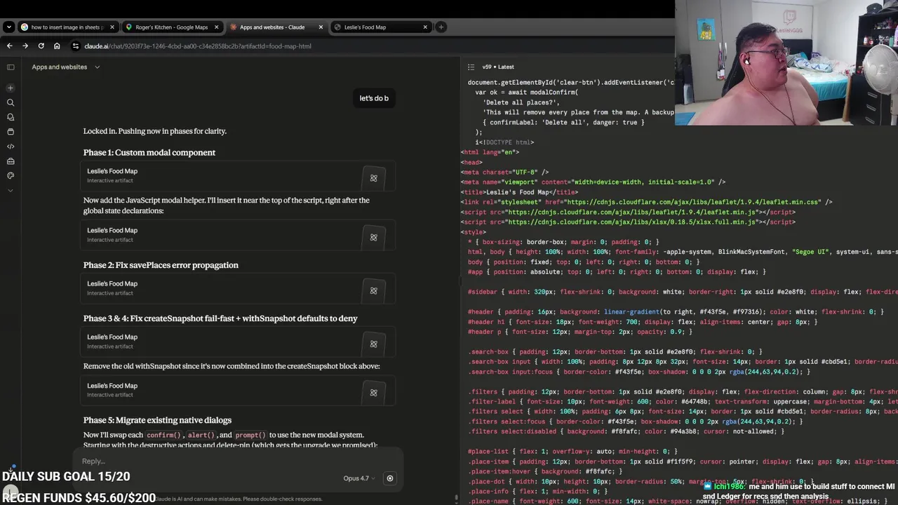This screenshot has height=505, width=898.
Task: Click artifact icon on Phase 2 card
Action: [373, 291]
